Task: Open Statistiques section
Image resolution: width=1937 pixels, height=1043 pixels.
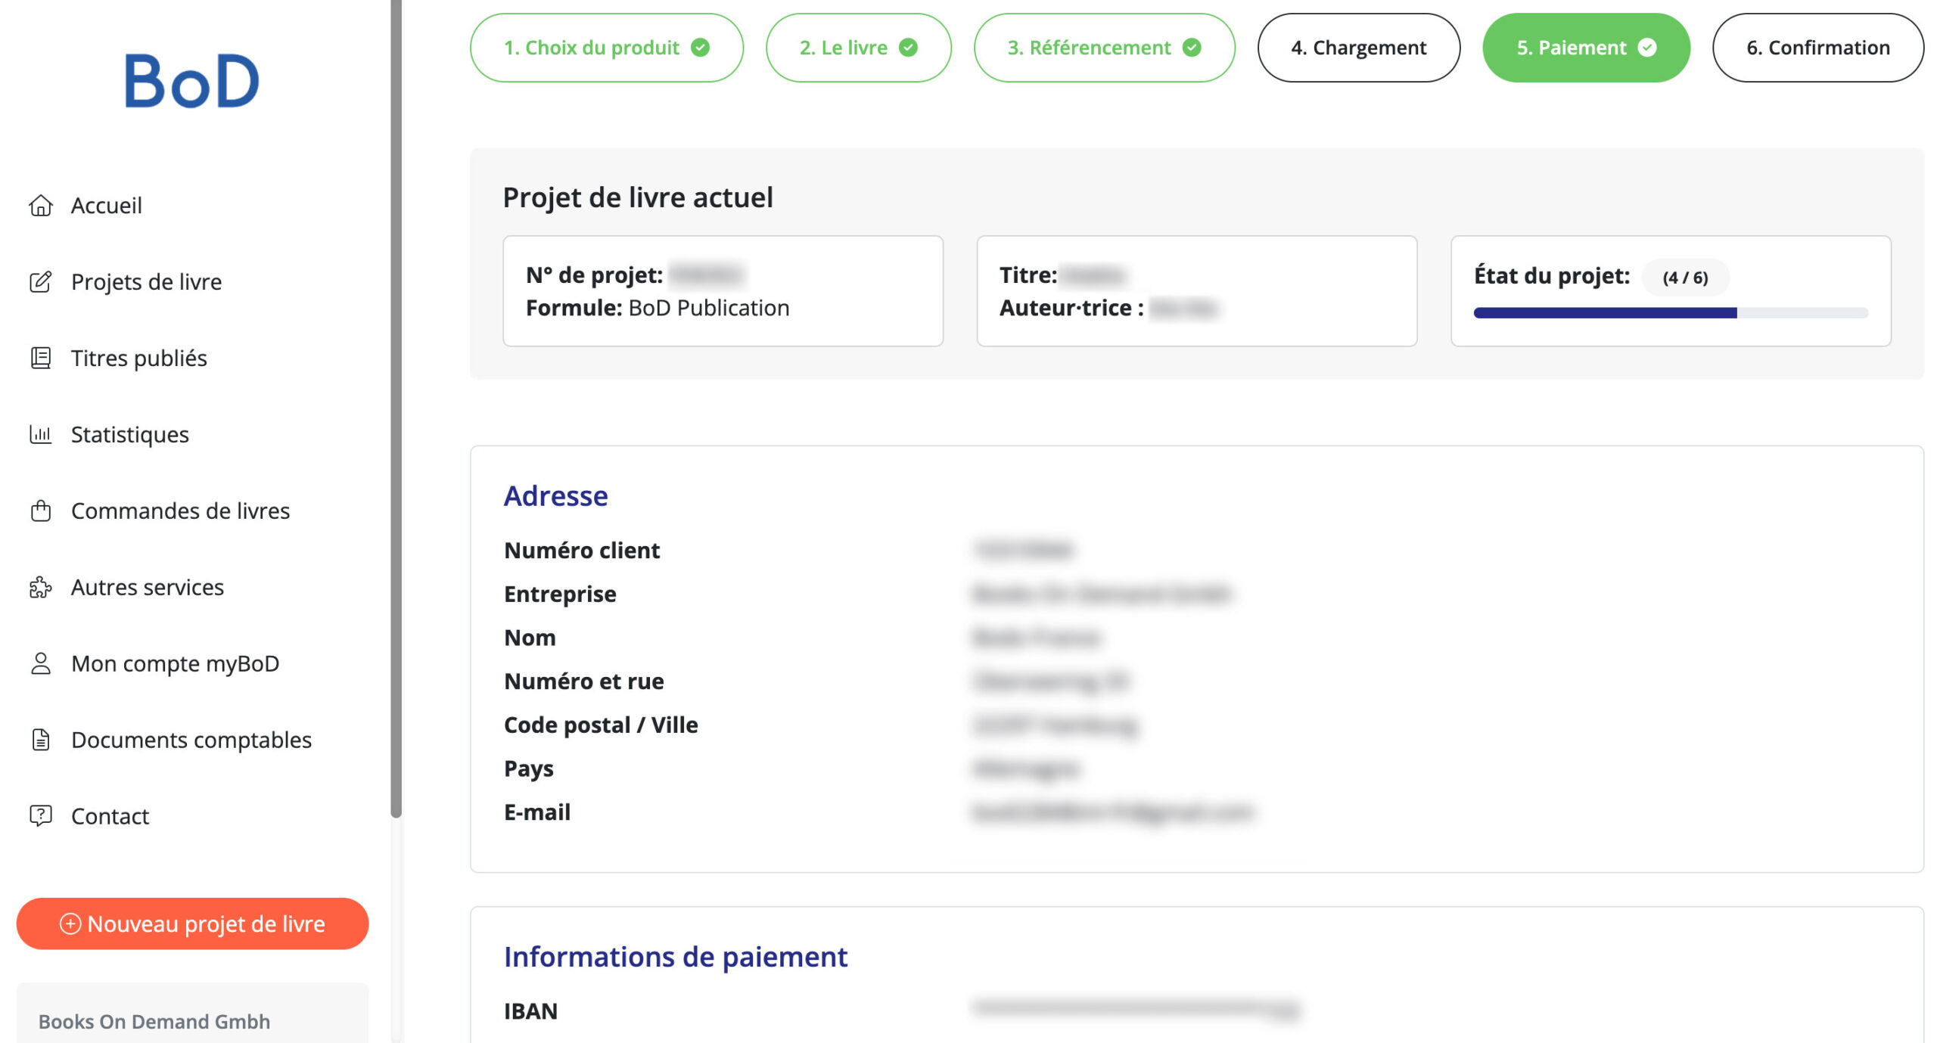Action: pyautogui.click(x=130, y=434)
